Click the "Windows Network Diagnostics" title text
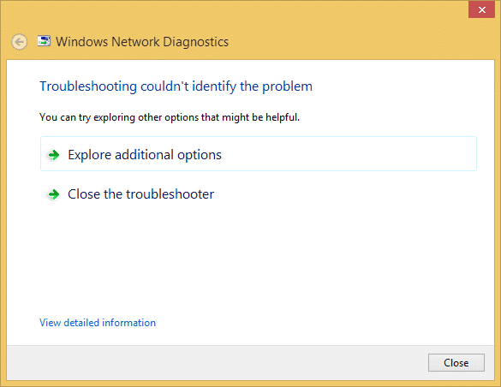Viewport: 501px width, 387px height. coord(142,42)
